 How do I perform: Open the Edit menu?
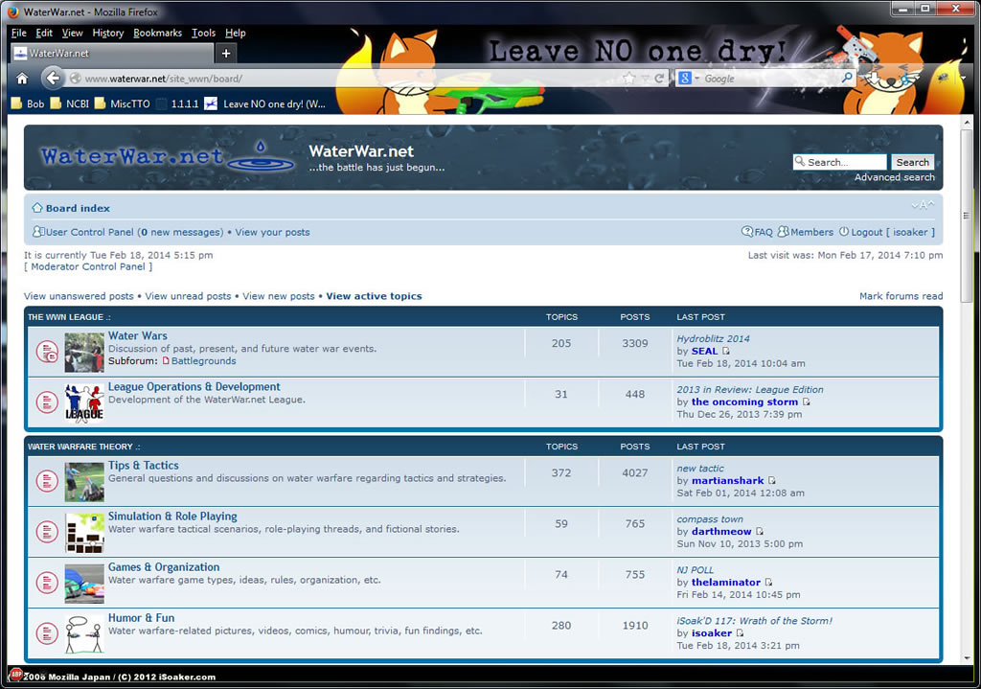click(x=44, y=33)
